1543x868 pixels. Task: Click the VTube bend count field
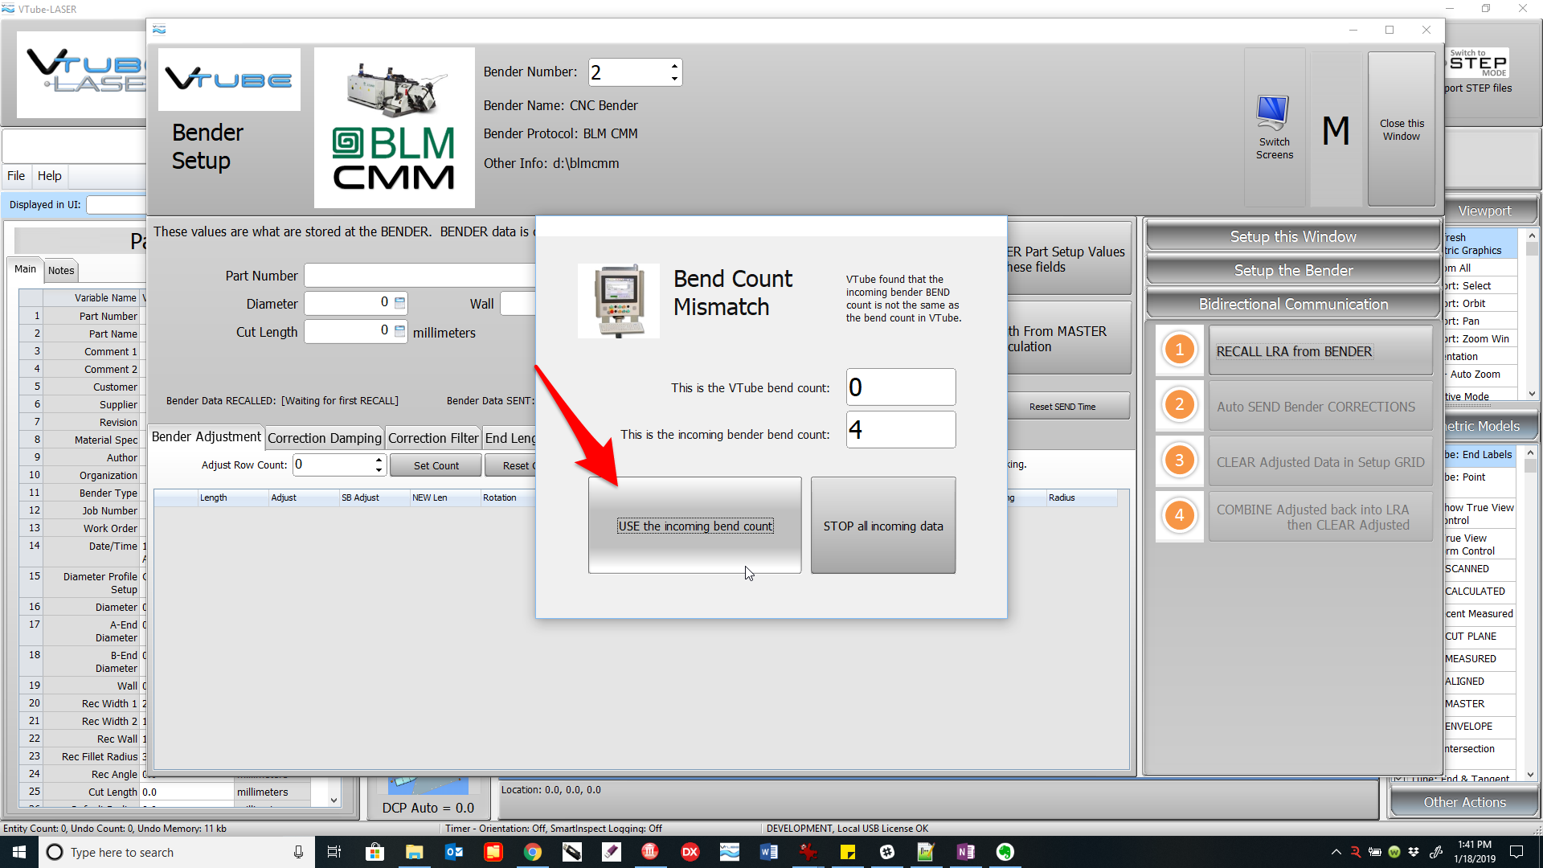coord(900,387)
